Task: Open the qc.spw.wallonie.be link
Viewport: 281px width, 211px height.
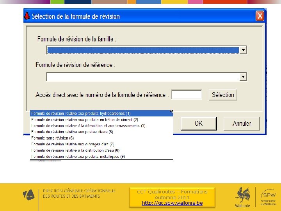Action: point(172,203)
